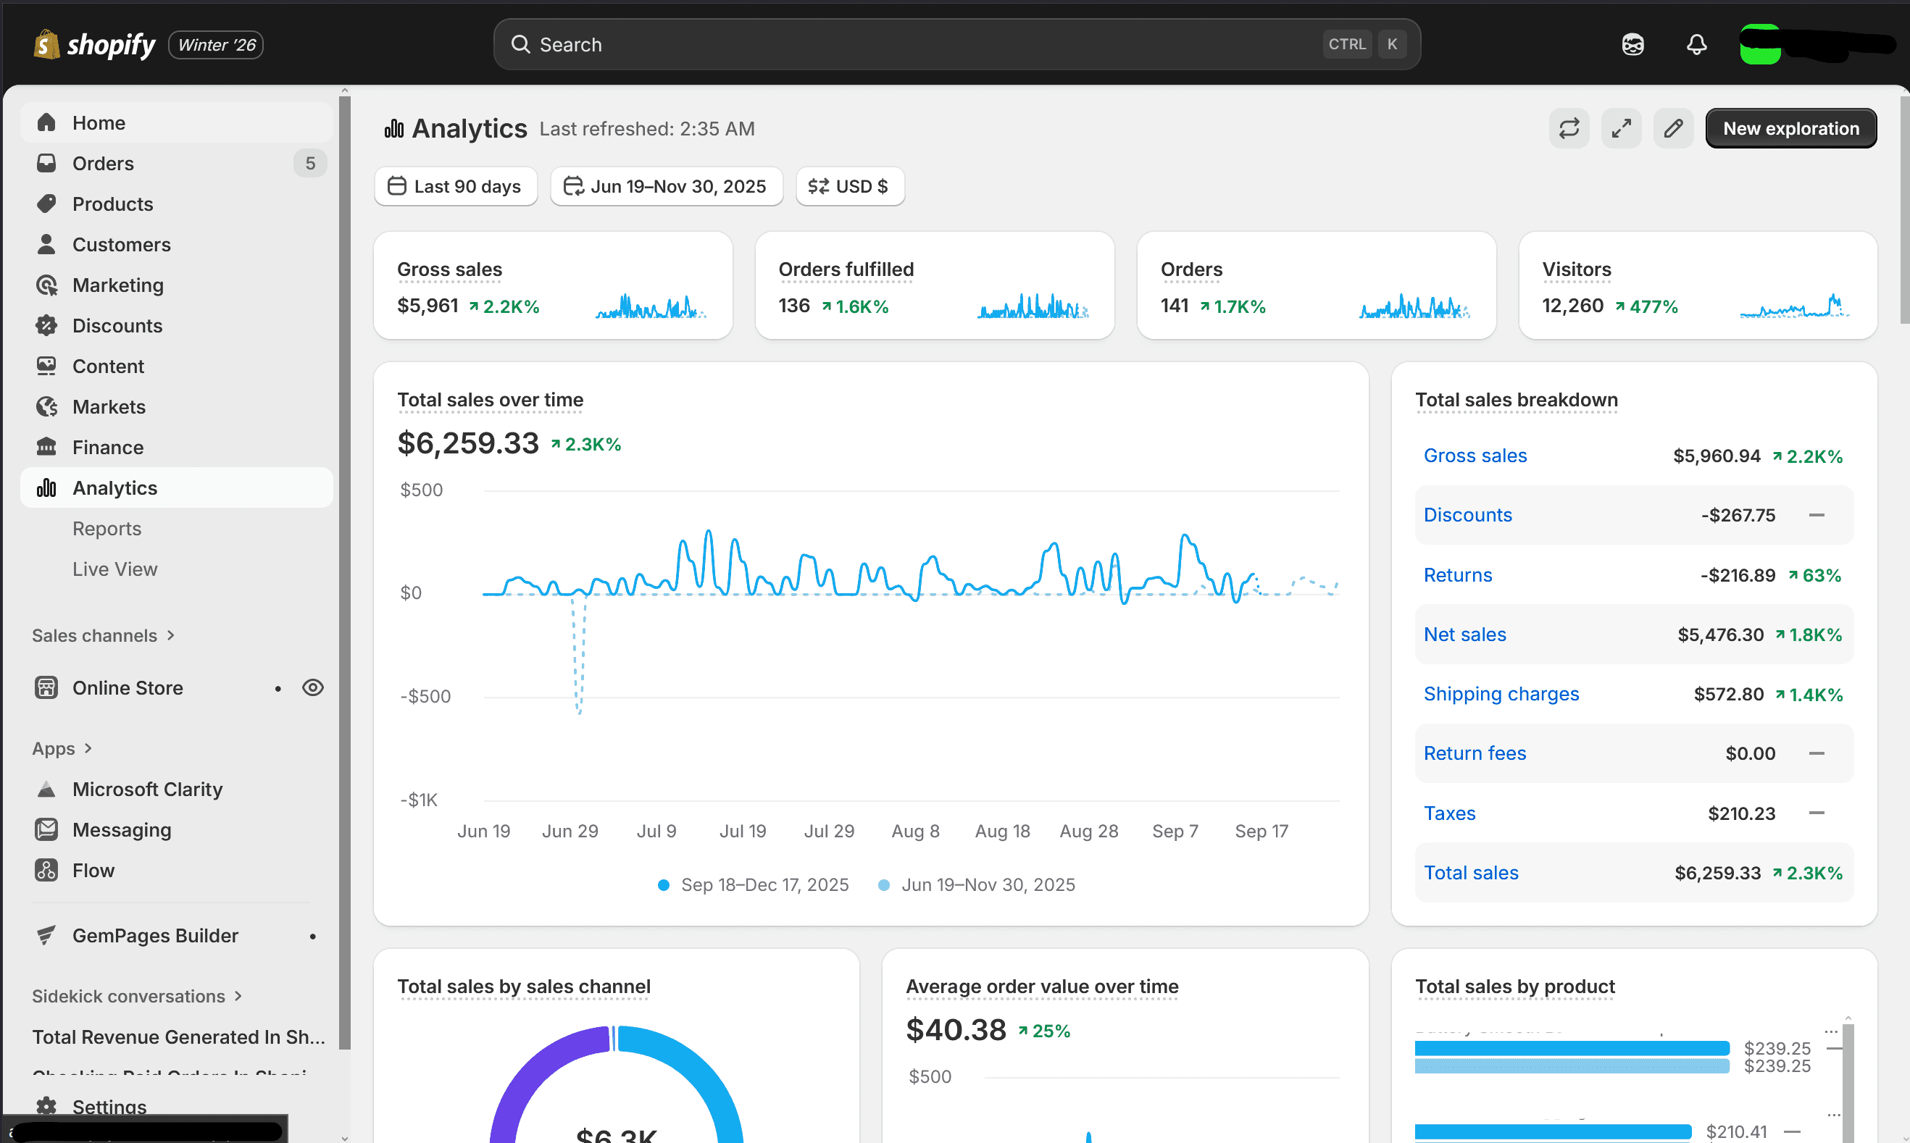Viewport: 1910px width, 1143px height.
Task: Click the refresh analytics icon
Action: (x=1569, y=128)
